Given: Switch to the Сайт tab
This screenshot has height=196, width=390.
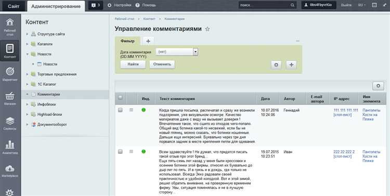Looking at the screenshot, I should 14,6.
